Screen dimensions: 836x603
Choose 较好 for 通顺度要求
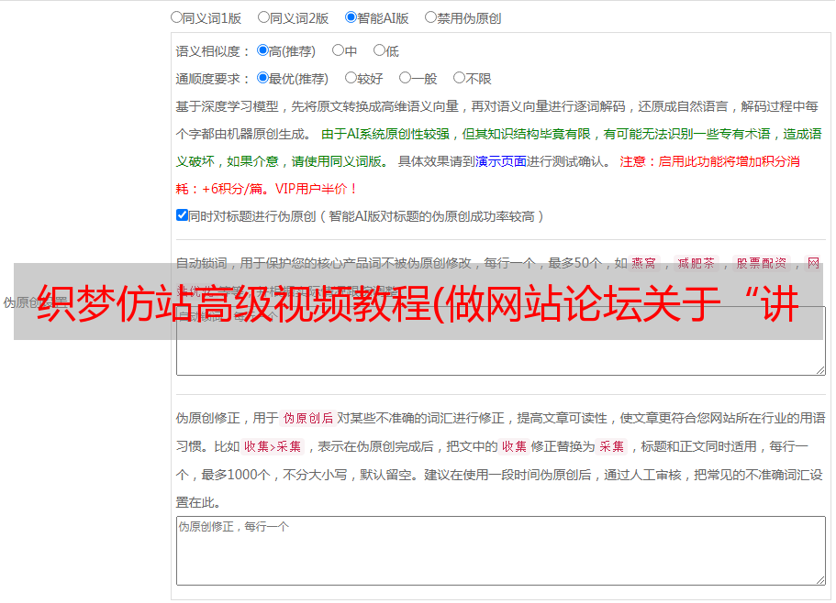coord(351,79)
